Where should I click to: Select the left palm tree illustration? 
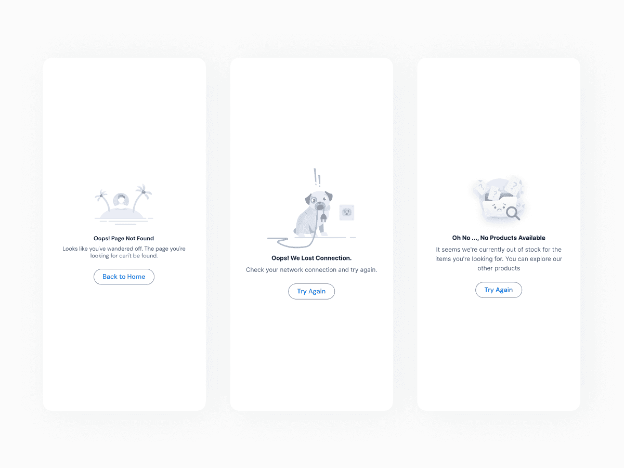pos(102,201)
